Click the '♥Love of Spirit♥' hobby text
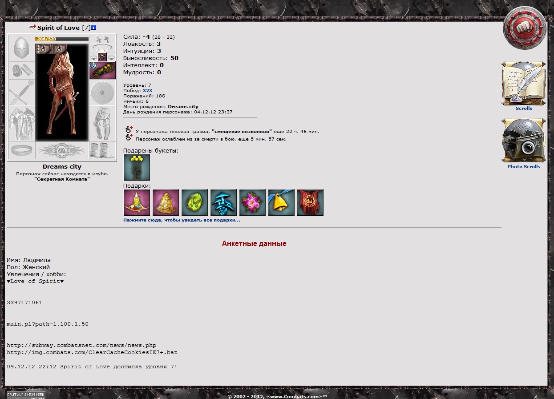This screenshot has width=554, height=399. (35, 281)
